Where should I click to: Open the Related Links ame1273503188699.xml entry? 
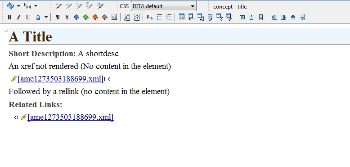(71, 117)
